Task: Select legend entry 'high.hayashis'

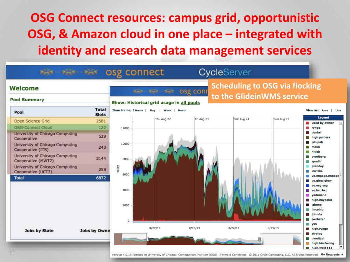Action: (x=322, y=200)
